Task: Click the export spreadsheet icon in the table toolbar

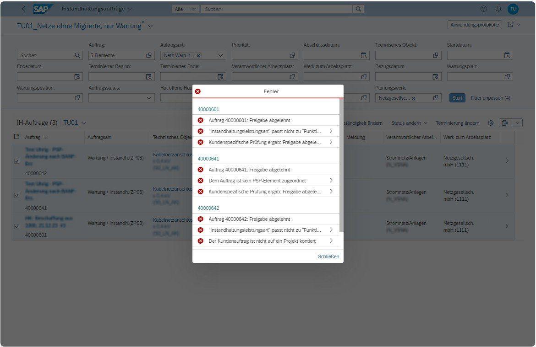Action: [x=505, y=123]
